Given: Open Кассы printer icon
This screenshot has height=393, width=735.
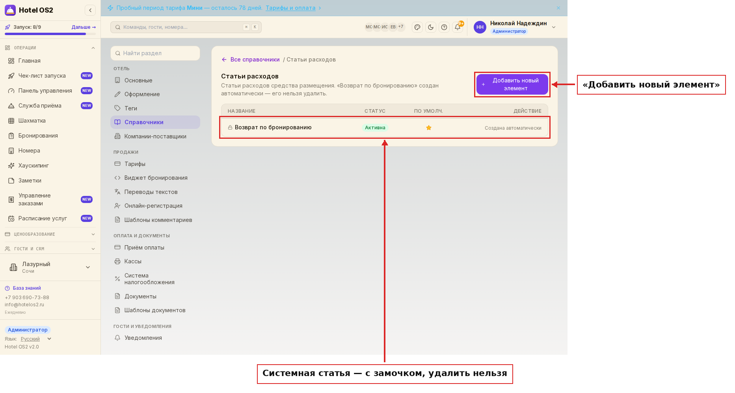Looking at the screenshot, I should point(117,261).
